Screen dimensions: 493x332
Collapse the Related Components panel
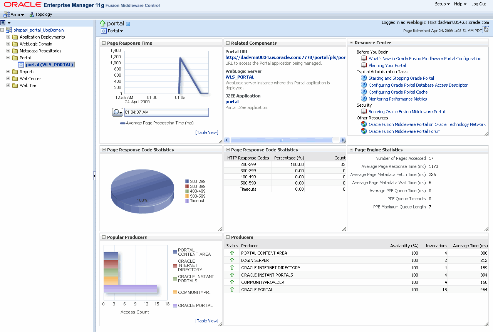228,43
